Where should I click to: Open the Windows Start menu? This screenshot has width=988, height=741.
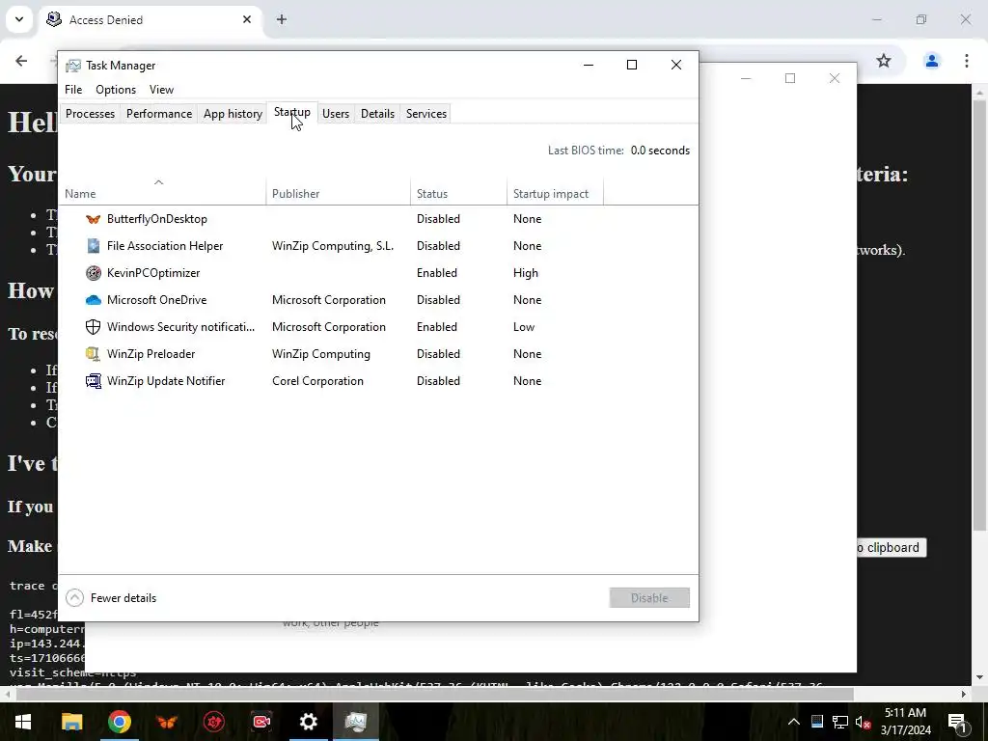pyautogui.click(x=23, y=722)
